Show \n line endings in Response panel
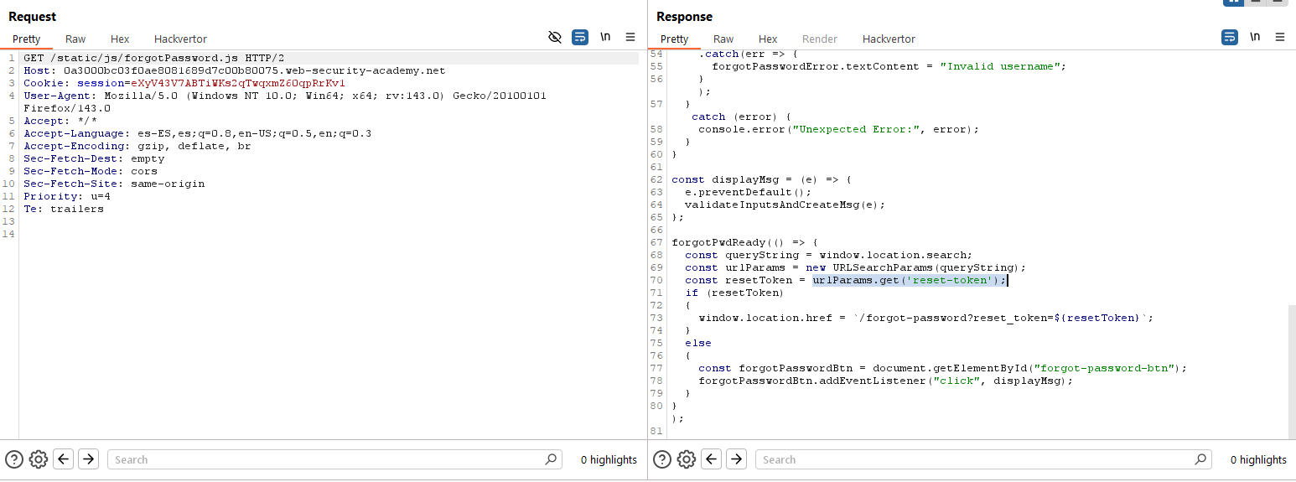This screenshot has width=1296, height=482. (x=1254, y=38)
